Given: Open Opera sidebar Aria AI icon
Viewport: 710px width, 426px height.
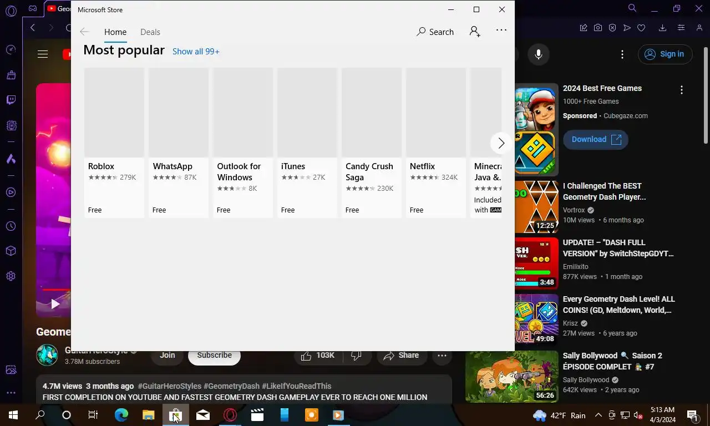Looking at the screenshot, I should (x=11, y=159).
